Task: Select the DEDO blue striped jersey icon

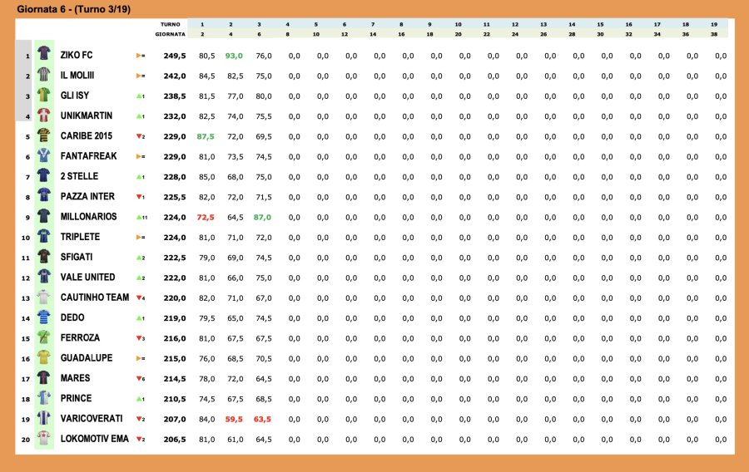Action: click(44, 317)
